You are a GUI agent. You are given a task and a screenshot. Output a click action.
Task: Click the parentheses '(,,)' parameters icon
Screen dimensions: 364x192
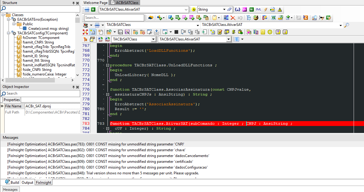[238, 9]
